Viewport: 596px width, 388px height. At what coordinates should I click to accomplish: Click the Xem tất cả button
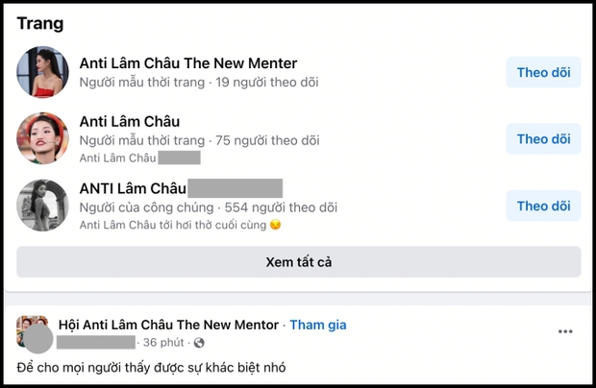point(298,261)
